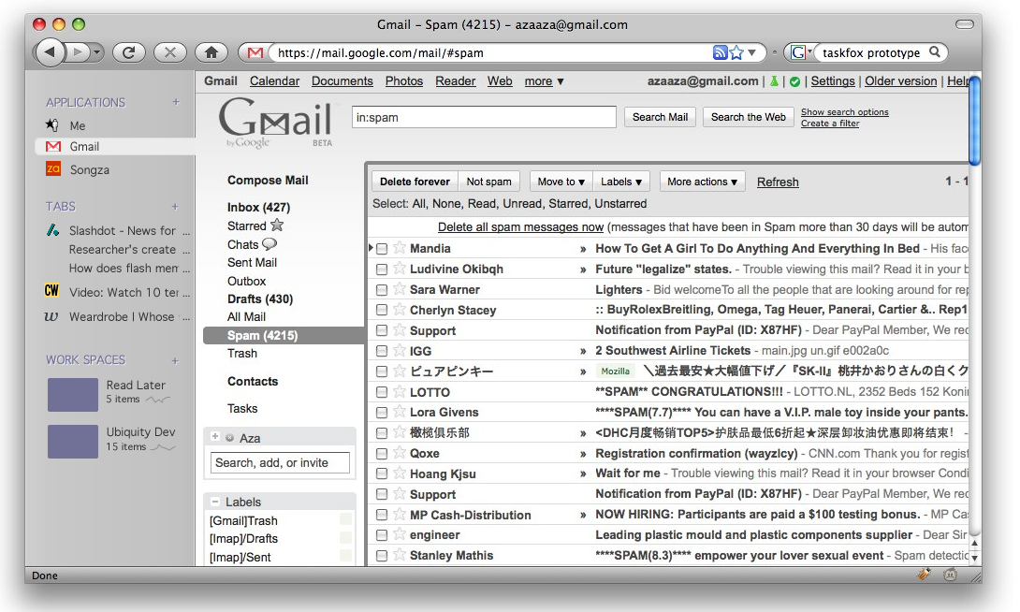Select the Cherlyn Stacey message checkbox

tap(382, 311)
